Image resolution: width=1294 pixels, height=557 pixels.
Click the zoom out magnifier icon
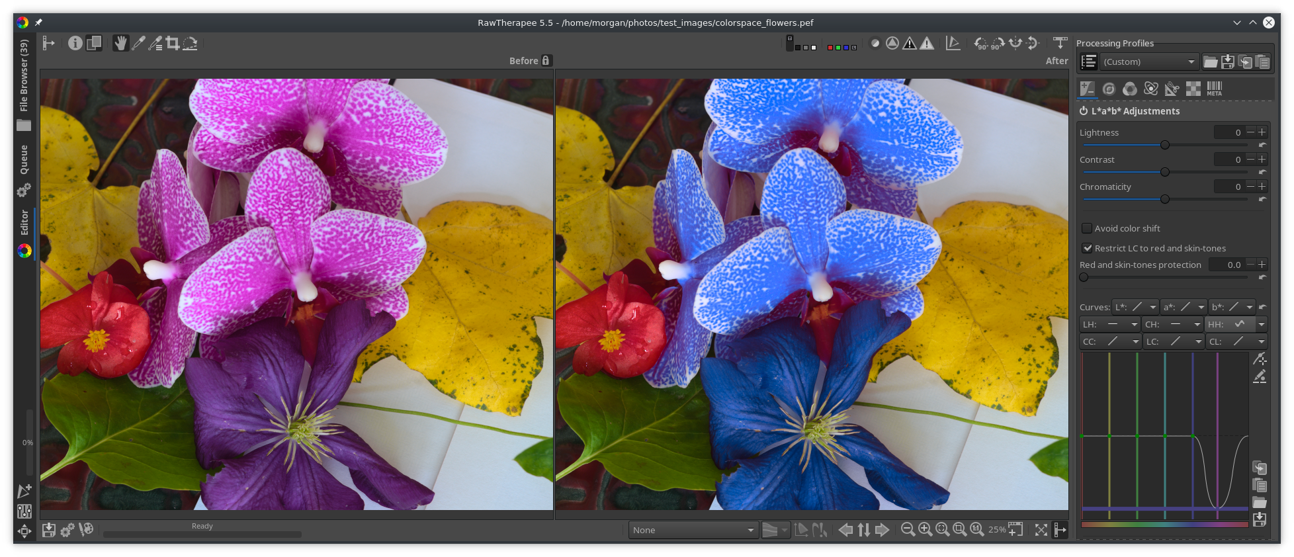908,529
